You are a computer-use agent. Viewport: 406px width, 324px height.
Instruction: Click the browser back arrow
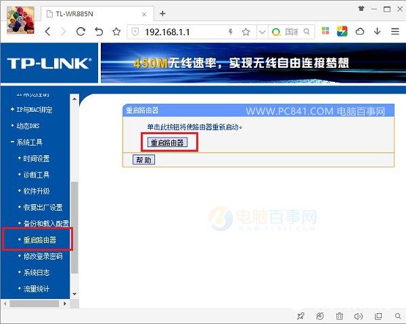[48, 31]
